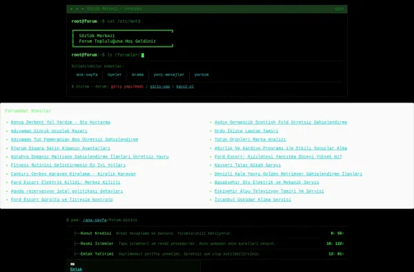The width and height of the screenshot is (414, 272).
Task: Open Adıyaman Tut Pomeranian Boo topic
Action: tap(75, 139)
